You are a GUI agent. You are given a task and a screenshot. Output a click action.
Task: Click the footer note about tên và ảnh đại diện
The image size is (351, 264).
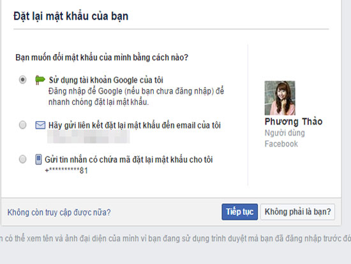(x=175, y=239)
